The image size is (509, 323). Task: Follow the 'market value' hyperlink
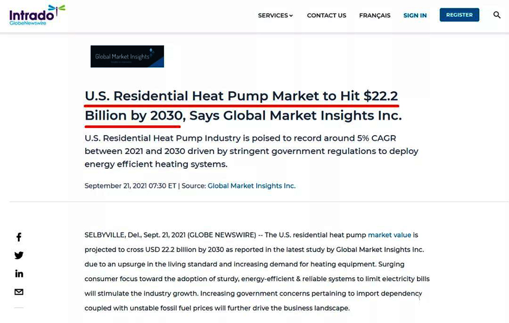pos(389,235)
